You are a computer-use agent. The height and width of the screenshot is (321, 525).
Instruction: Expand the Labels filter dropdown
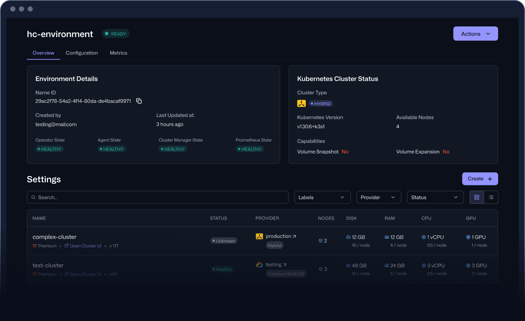tap(322, 197)
